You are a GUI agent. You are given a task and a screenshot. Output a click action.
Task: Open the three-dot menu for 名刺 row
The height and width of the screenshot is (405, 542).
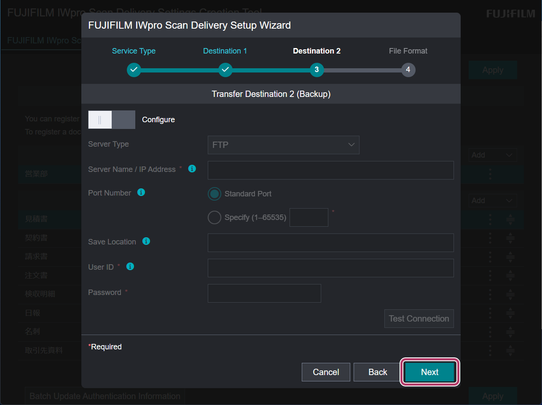click(490, 332)
